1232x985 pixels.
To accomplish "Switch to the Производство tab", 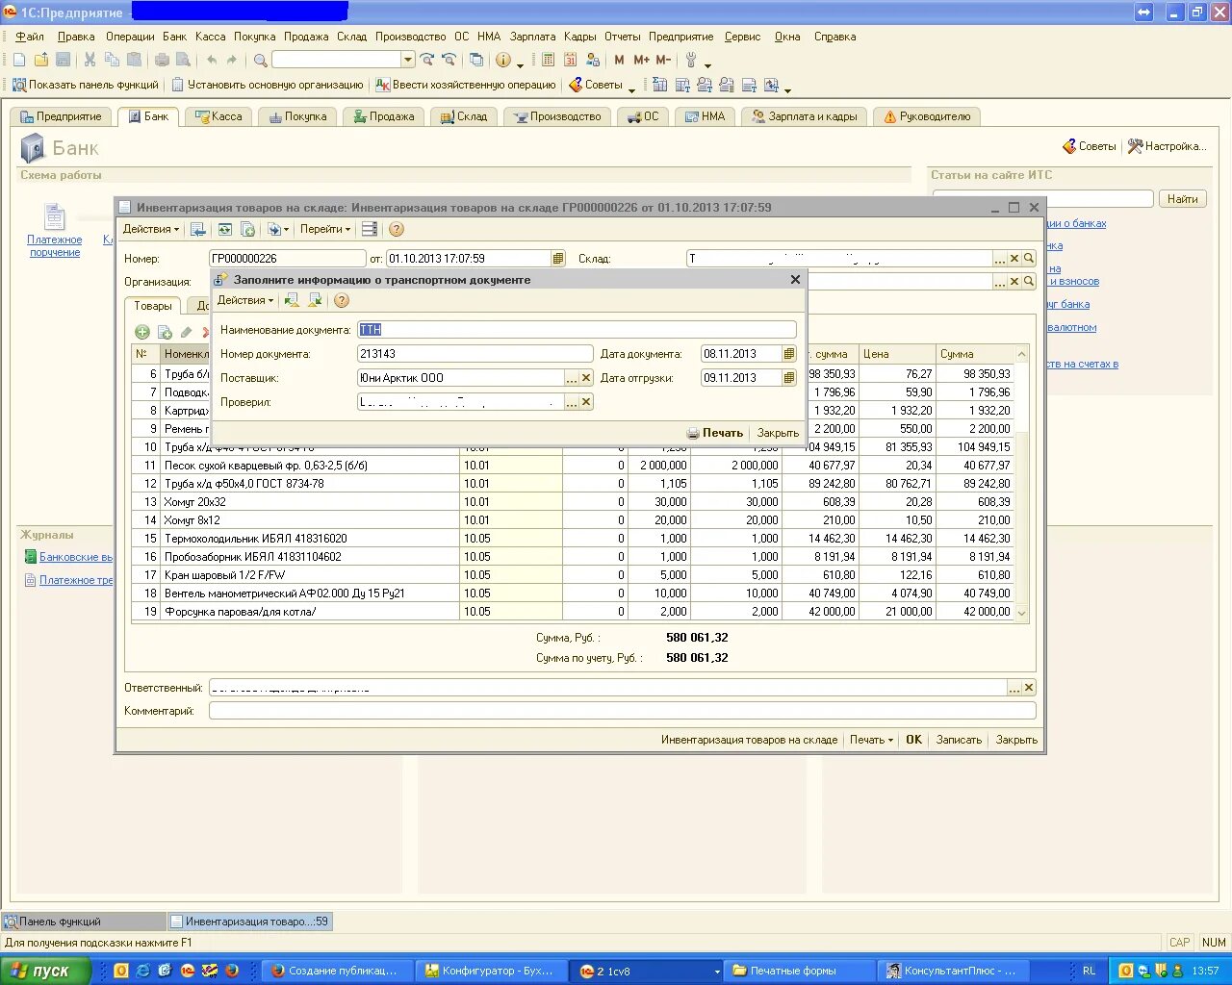I will click(557, 116).
